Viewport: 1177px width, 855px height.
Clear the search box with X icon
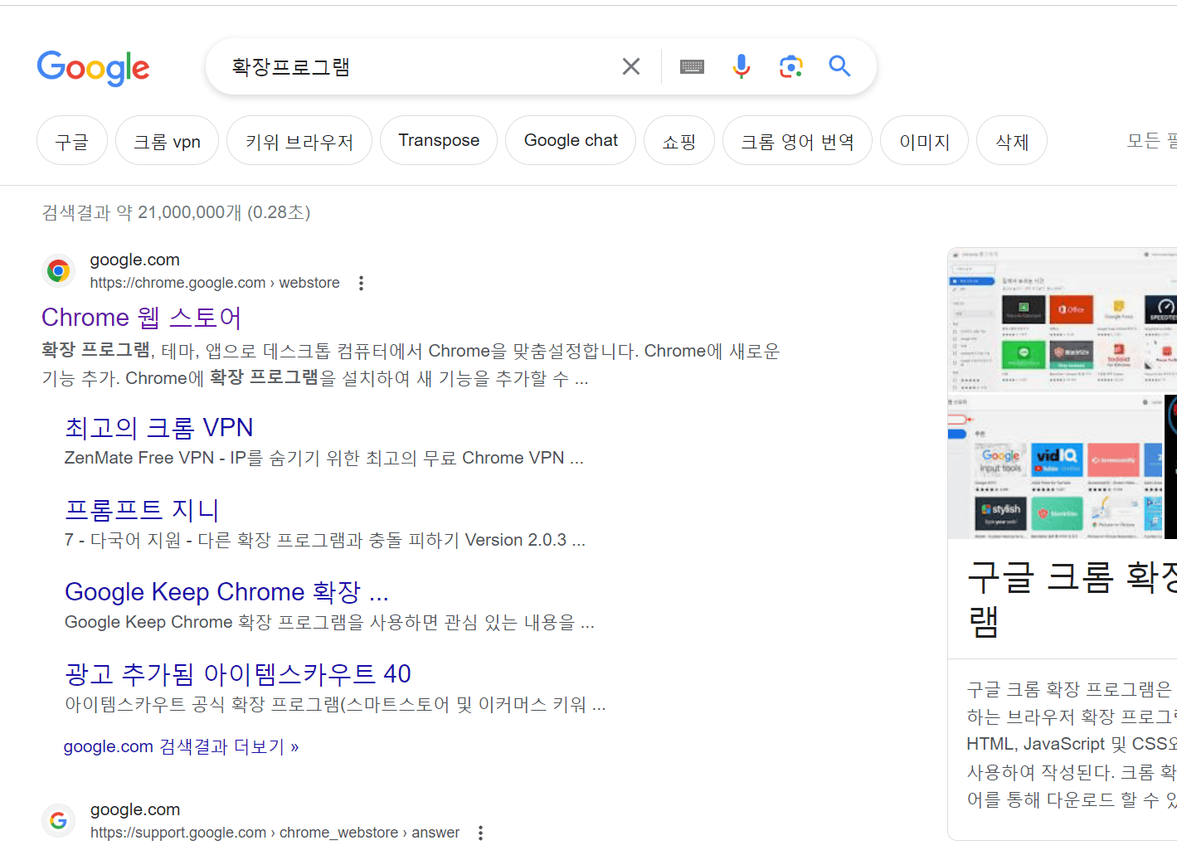pyautogui.click(x=631, y=66)
